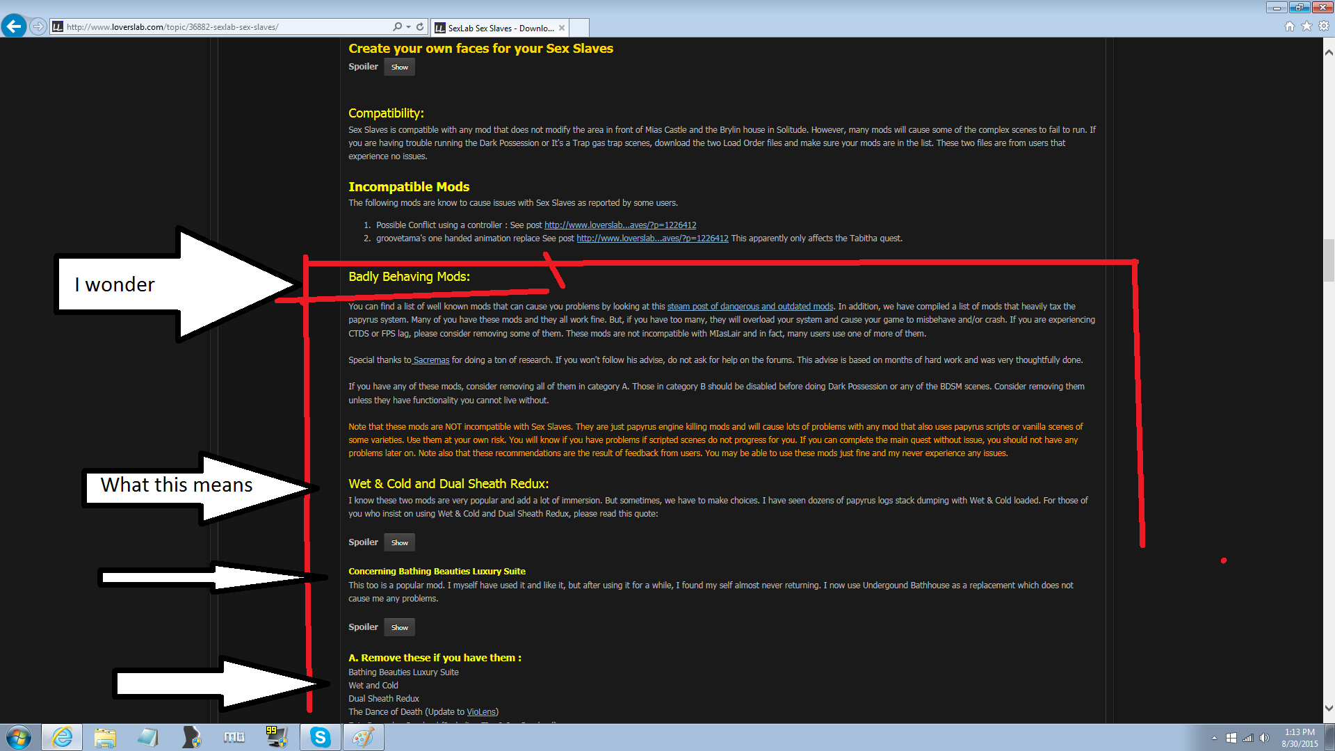Open the address bar autocomplete dropdown arrow
1335x751 pixels.
coord(408,27)
